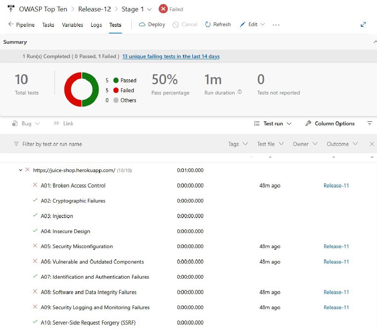The image size is (377, 329).
Task: Click the Link work item icon
Action: point(57,124)
